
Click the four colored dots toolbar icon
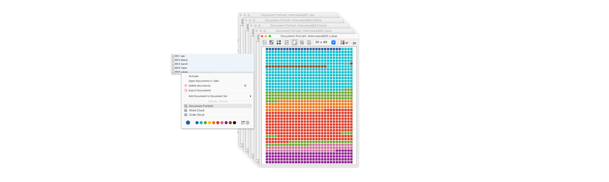[279, 42]
